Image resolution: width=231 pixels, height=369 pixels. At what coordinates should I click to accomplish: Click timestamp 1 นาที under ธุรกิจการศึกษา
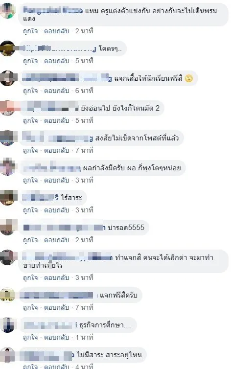pyautogui.click(x=84, y=337)
